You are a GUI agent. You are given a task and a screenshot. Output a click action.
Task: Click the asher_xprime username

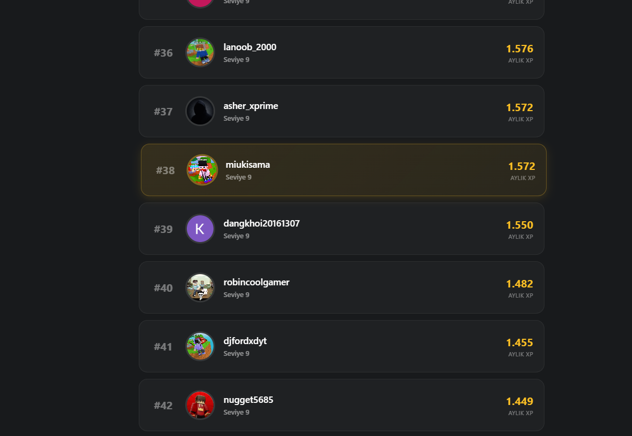[x=251, y=106]
